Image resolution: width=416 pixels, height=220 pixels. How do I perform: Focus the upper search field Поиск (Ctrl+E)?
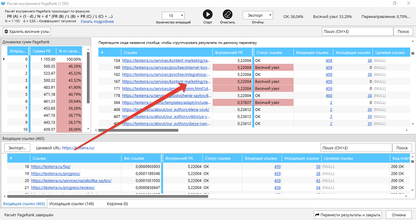click(357, 31)
